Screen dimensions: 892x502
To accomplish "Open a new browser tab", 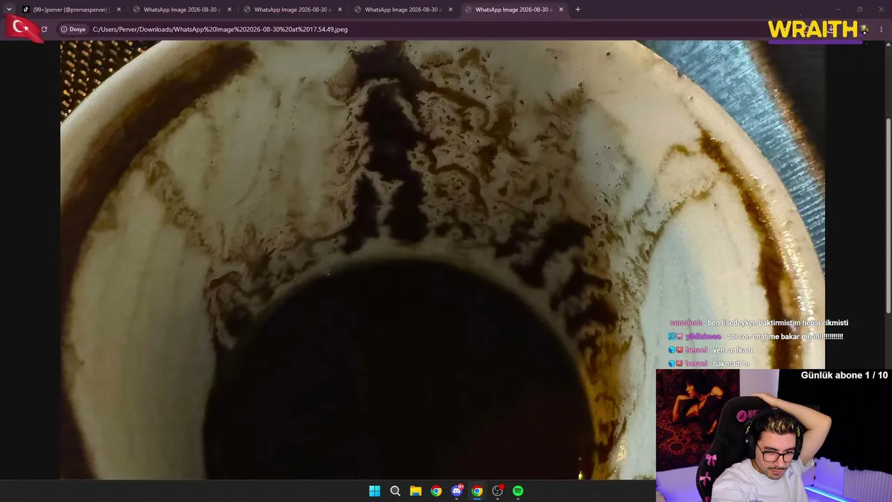I will [x=578, y=10].
